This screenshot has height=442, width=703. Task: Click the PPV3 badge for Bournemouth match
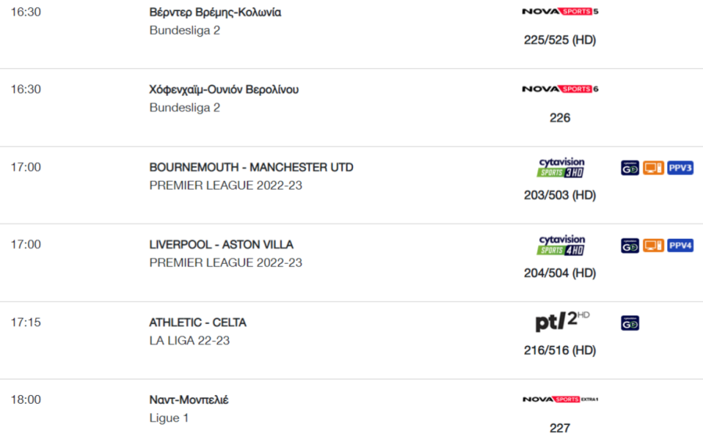[680, 168]
